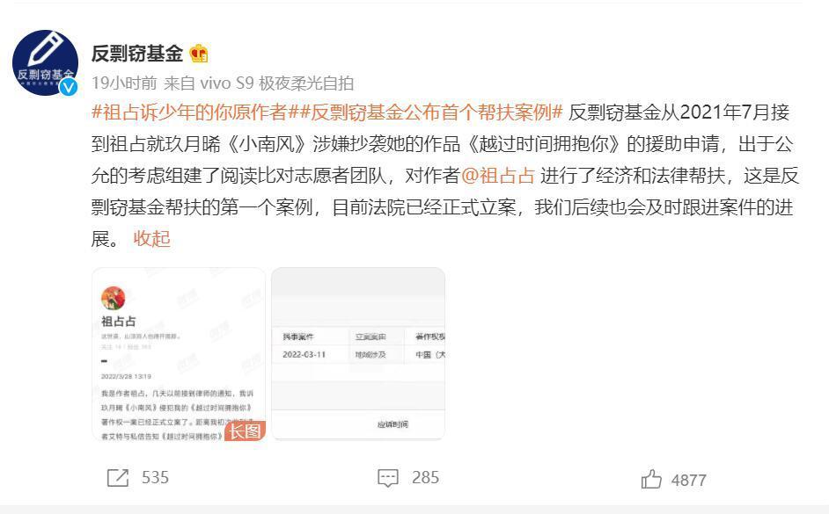Collapse the post with 收起

151,239
